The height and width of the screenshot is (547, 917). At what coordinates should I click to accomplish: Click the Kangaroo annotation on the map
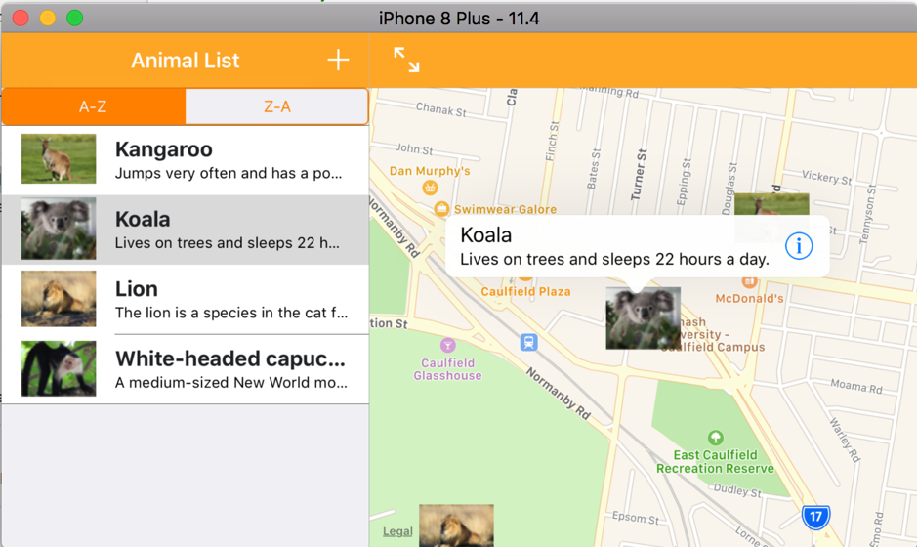(x=771, y=204)
